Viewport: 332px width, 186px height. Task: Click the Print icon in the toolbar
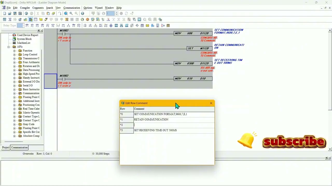coord(20,13)
